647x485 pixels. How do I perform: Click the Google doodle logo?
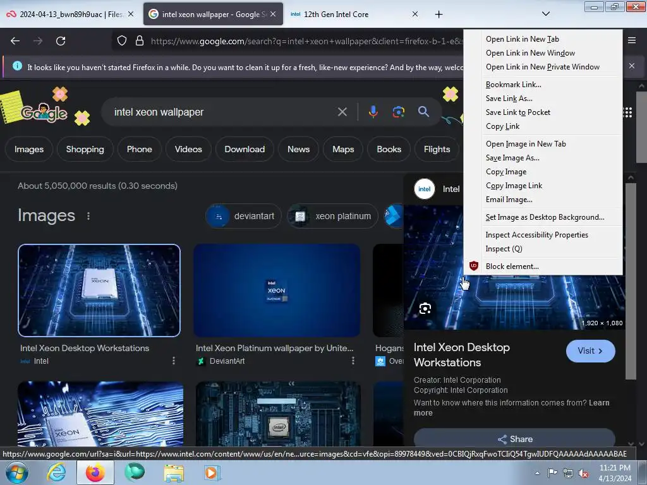click(44, 112)
